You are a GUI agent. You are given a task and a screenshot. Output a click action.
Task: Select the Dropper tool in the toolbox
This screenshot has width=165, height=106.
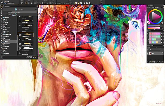coord(1,9)
